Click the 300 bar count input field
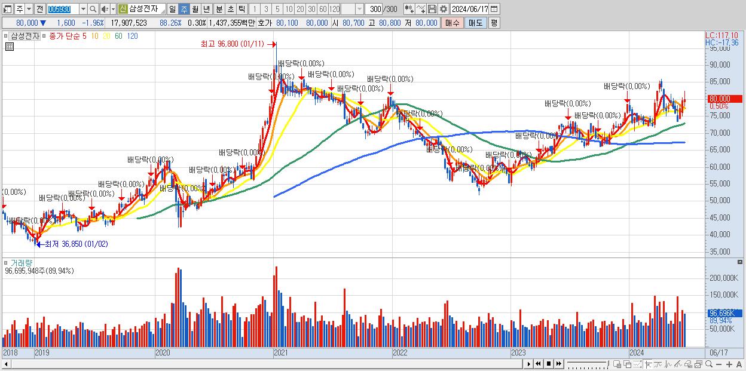746x371 pixels. pos(374,9)
